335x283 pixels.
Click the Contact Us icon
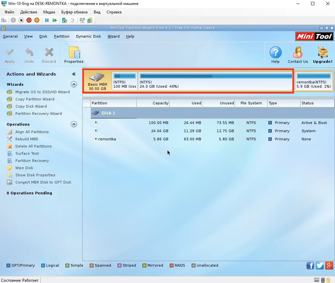click(298, 52)
